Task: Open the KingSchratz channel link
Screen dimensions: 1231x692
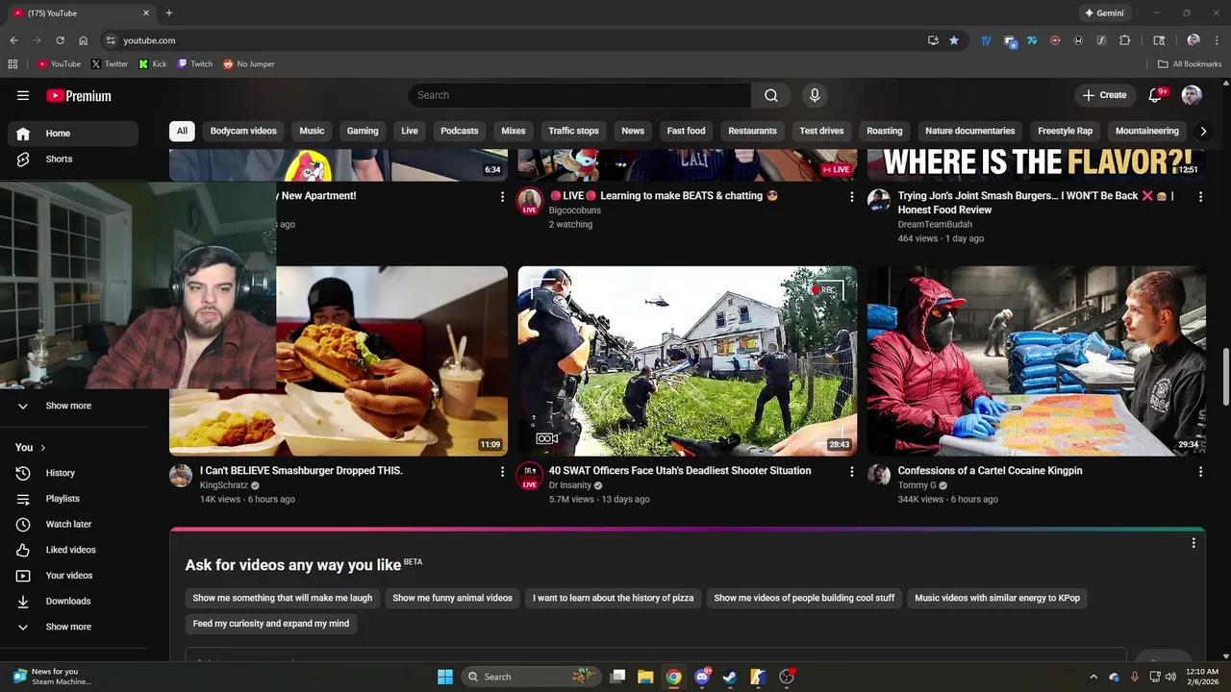Action: pyautogui.click(x=224, y=485)
